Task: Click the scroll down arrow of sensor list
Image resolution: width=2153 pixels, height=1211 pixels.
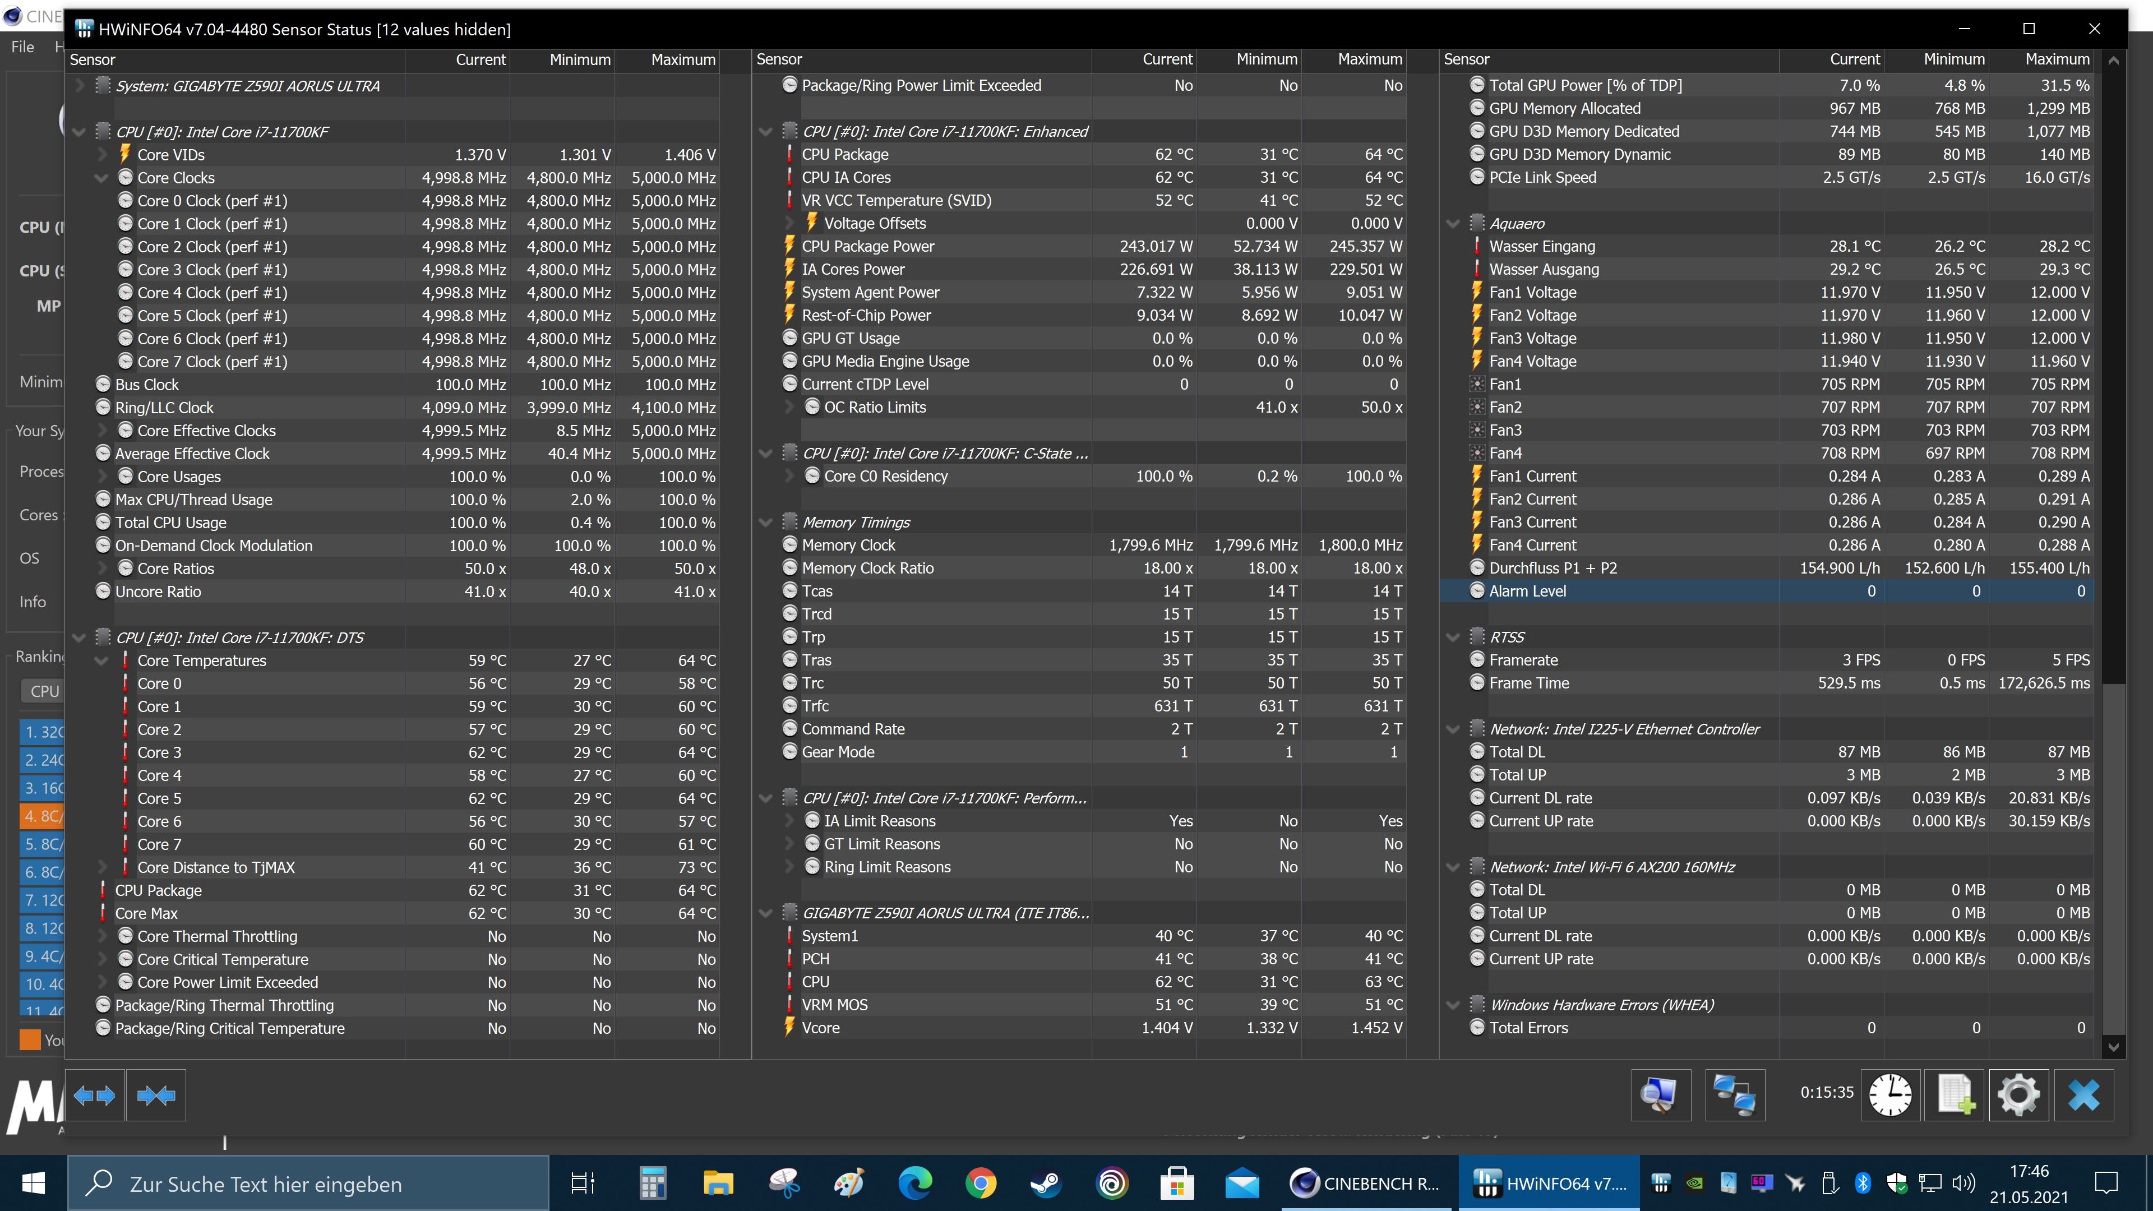Action: tap(2113, 1046)
